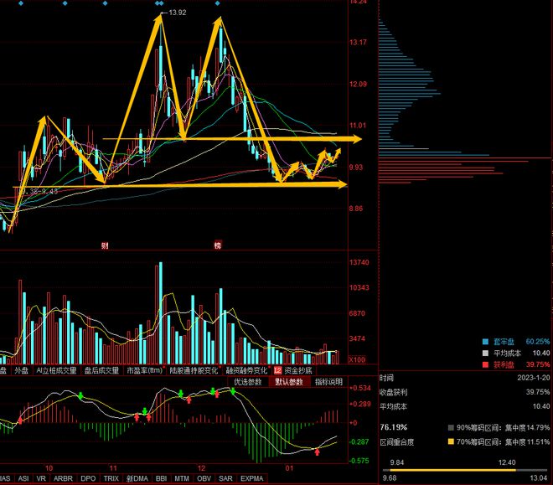Choose 优选参数 for the indicator
The height and width of the screenshot is (485, 553).
(x=248, y=382)
